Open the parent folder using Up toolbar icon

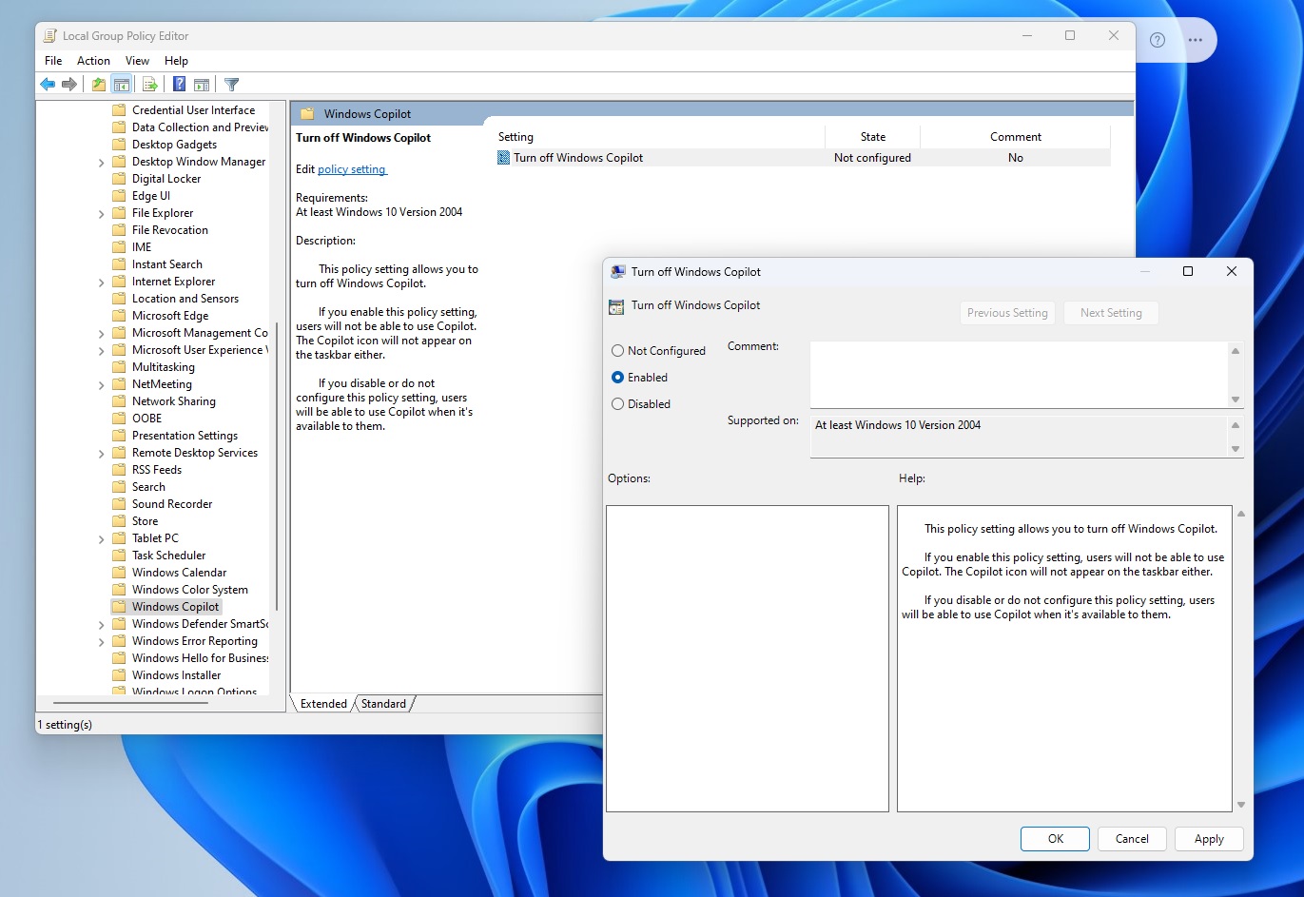pos(98,84)
